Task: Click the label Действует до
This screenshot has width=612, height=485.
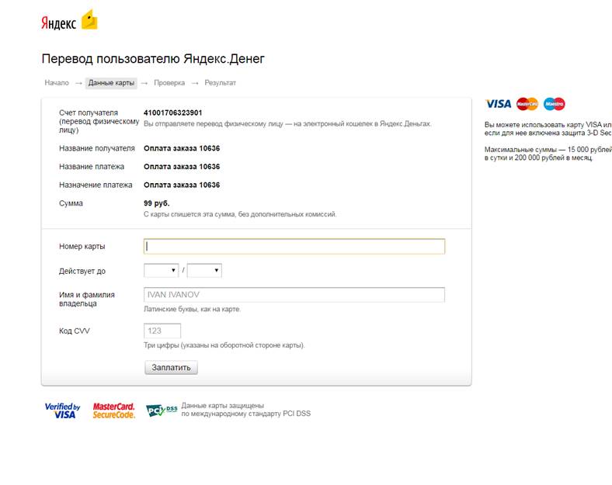Action: (x=82, y=271)
